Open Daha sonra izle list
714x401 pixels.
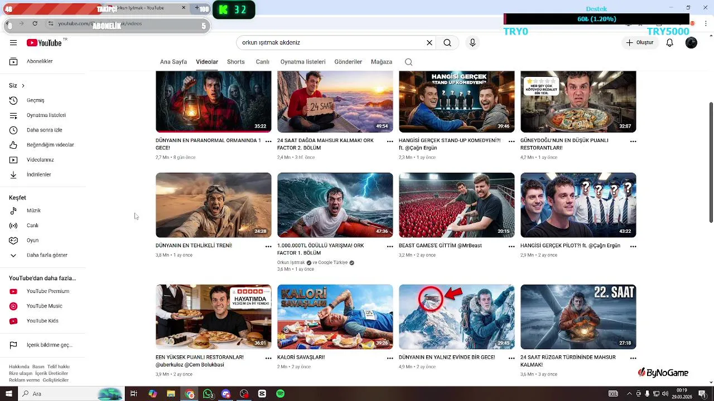tap(46, 130)
